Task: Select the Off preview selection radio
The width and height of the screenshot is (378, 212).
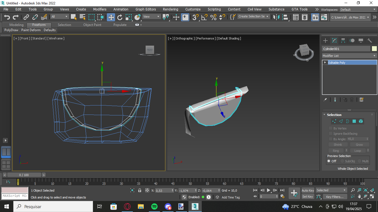Action: pyautogui.click(x=329, y=161)
